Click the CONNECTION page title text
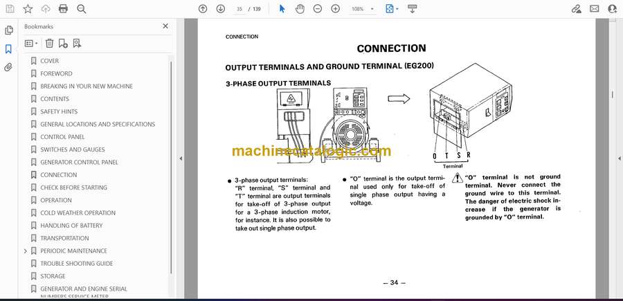This screenshot has height=301, width=623. click(x=391, y=48)
